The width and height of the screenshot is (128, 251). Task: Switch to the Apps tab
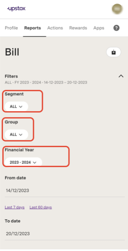(99, 28)
